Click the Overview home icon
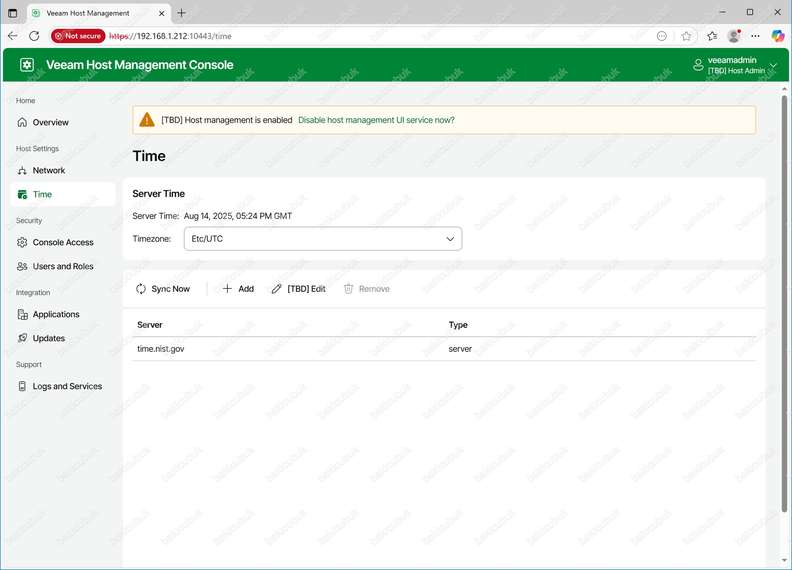792x570 pixels. tap(22, 122)
